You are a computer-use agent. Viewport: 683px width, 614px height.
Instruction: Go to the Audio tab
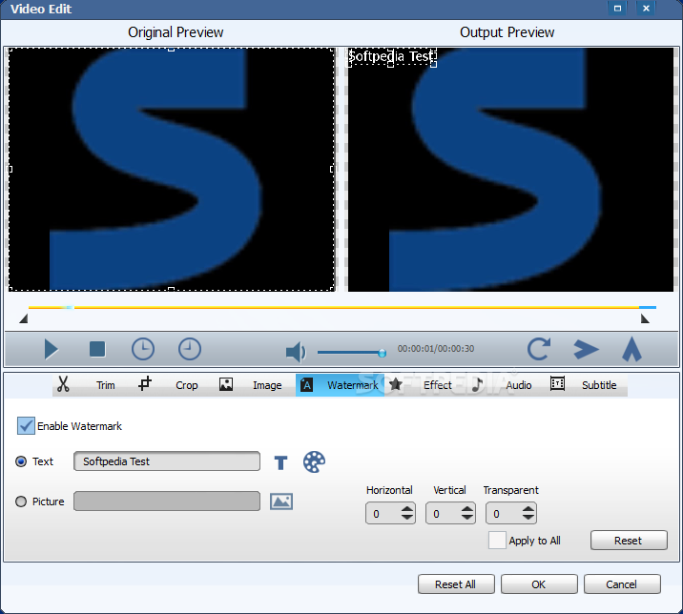click(x=518, y=385)
